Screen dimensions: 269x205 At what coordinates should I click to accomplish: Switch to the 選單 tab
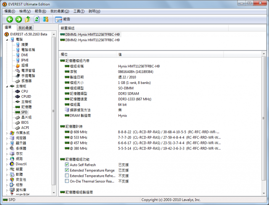[8, 27]
